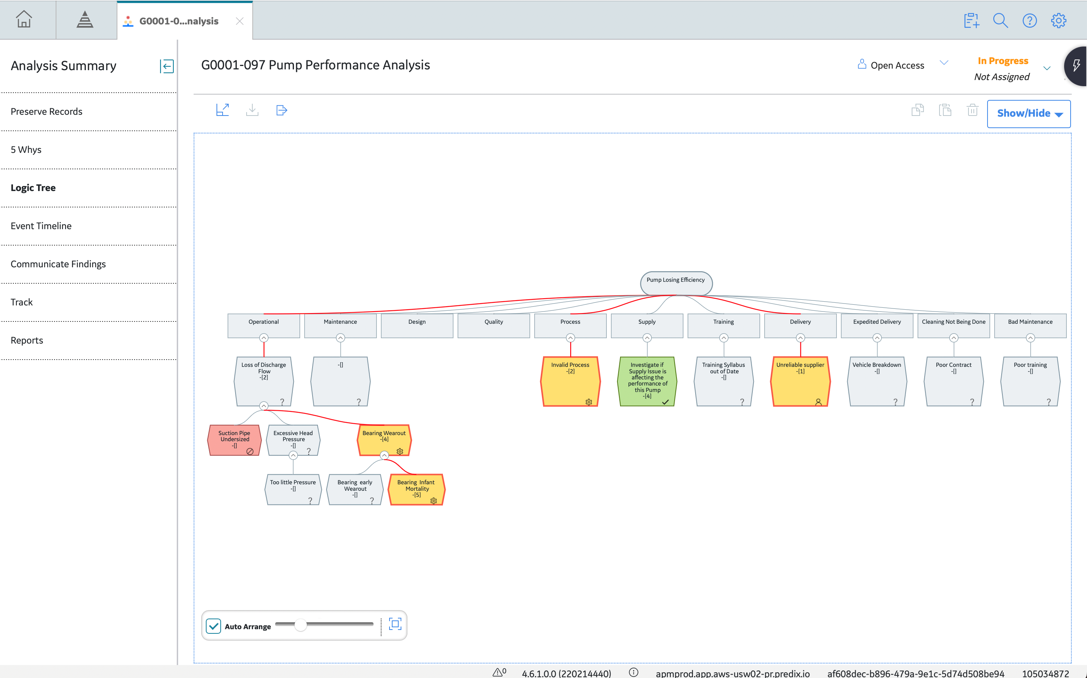The height and width of the screenshot is (678, 1087).
Task: Click the export diagram icon
Action: [x=281, y=110]
